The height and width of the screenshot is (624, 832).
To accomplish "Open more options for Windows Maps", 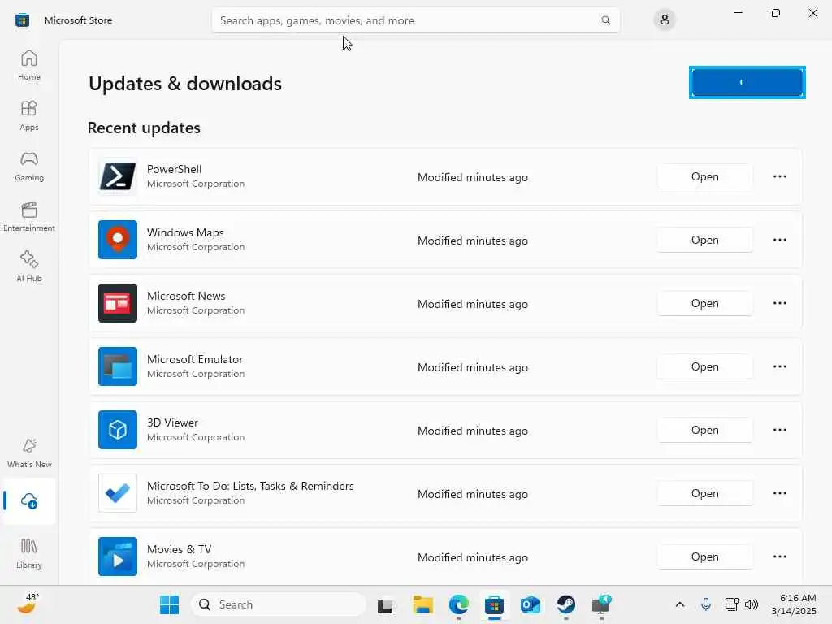I will pyautogui.click(x=779, y=240).
